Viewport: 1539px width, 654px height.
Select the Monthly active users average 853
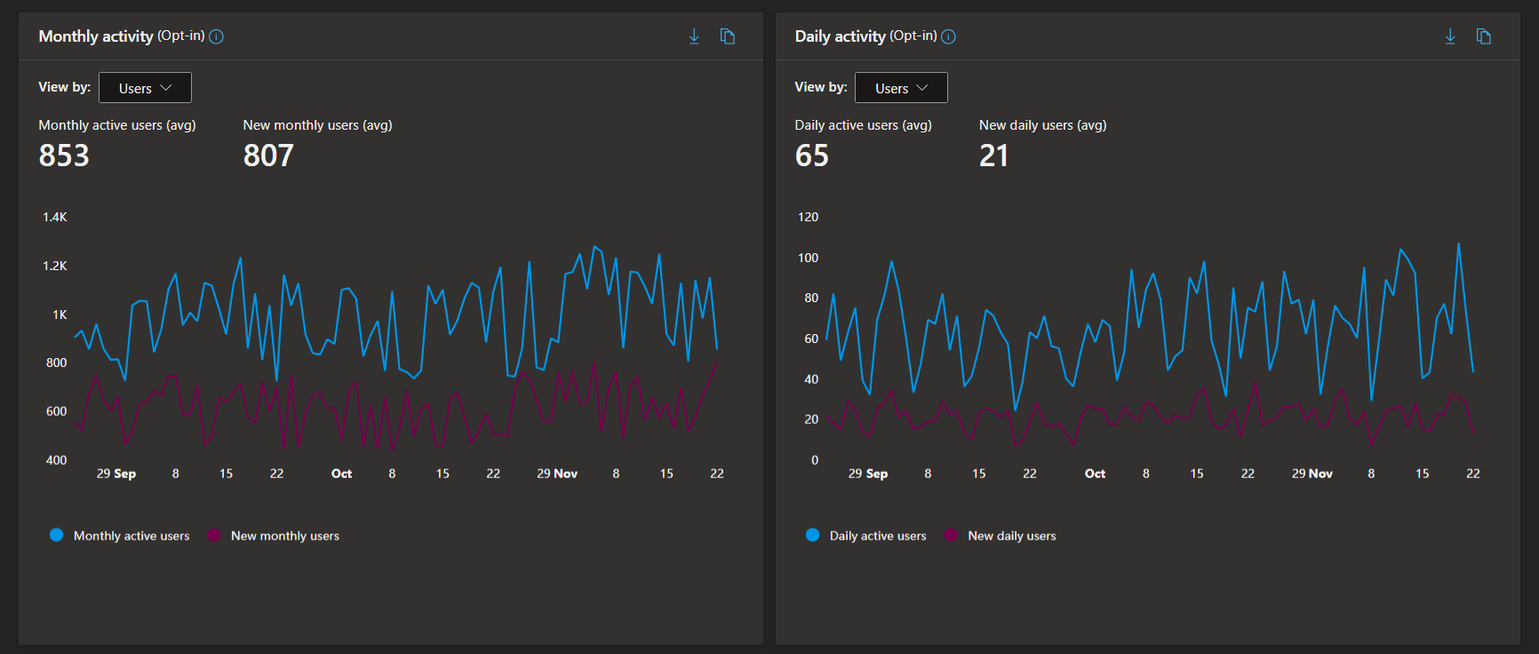(64, 156)
